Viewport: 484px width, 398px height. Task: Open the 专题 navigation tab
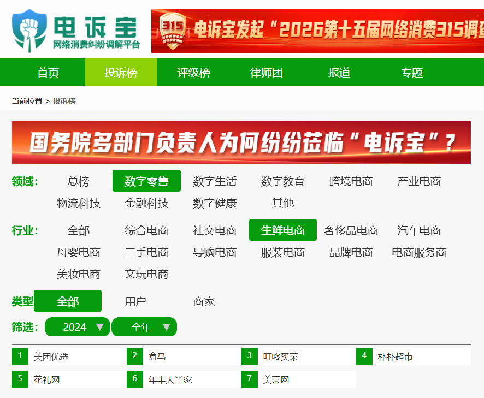coord(412,73)
